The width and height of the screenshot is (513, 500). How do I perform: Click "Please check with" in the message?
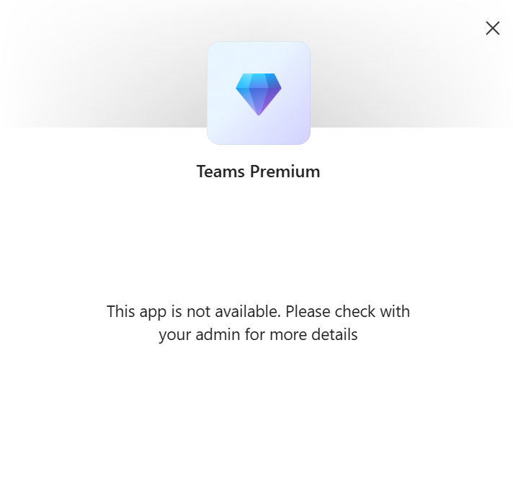tap(347, 311)
